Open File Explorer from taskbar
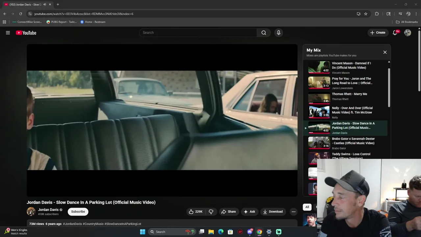This screenshot has height=237, width=421. (211, 232)
